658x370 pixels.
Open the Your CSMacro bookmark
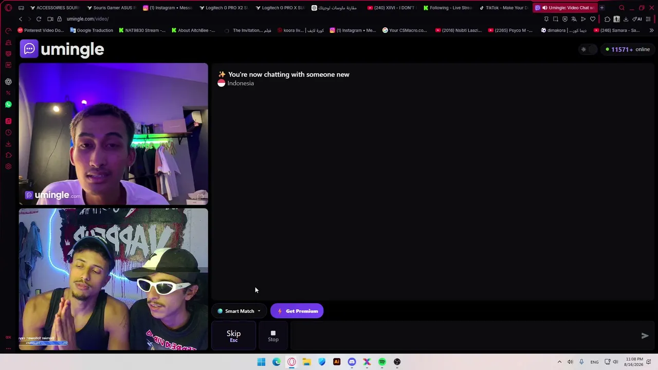click(405, 30)
